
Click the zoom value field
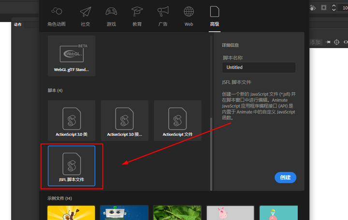click(343, 8)
